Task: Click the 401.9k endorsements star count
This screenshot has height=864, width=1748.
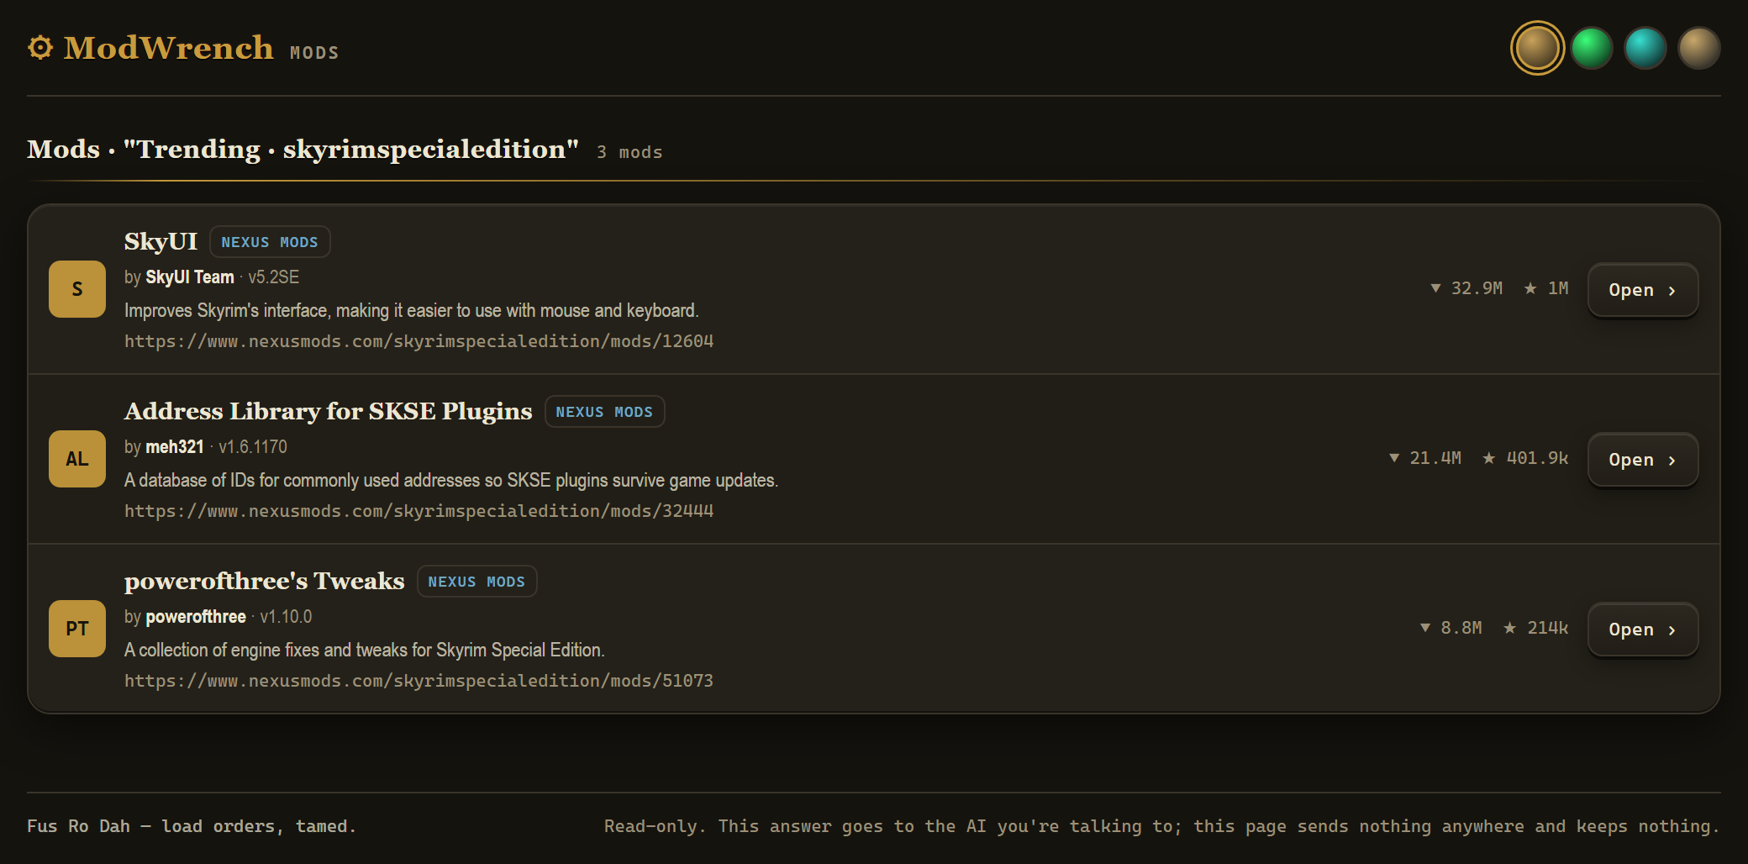Action: pyautogui.click(x=1525, y=458)
